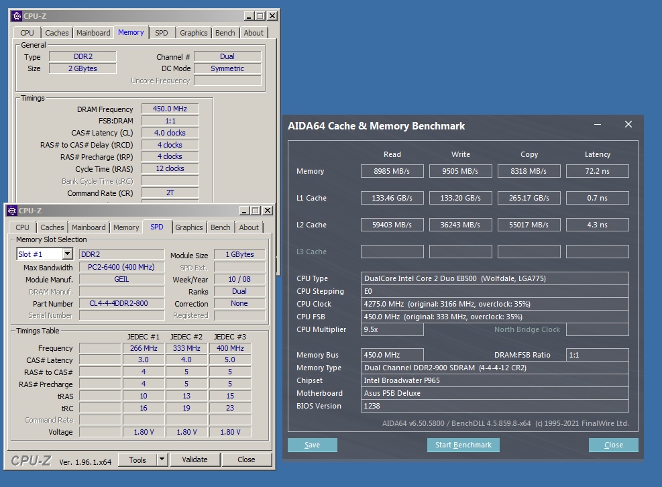Open the Slot #1 memory slot dropdown
Image resolution: width=662 pixels, height=487 pixels.
pos(68,254)
